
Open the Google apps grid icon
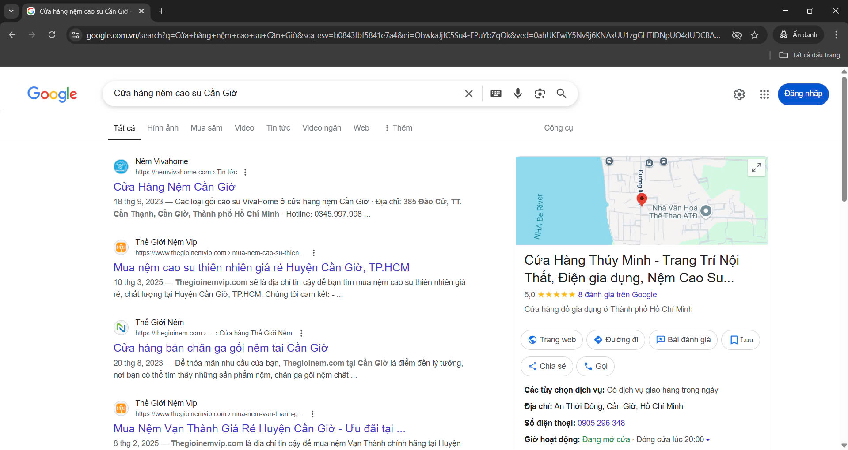[764, 94]
